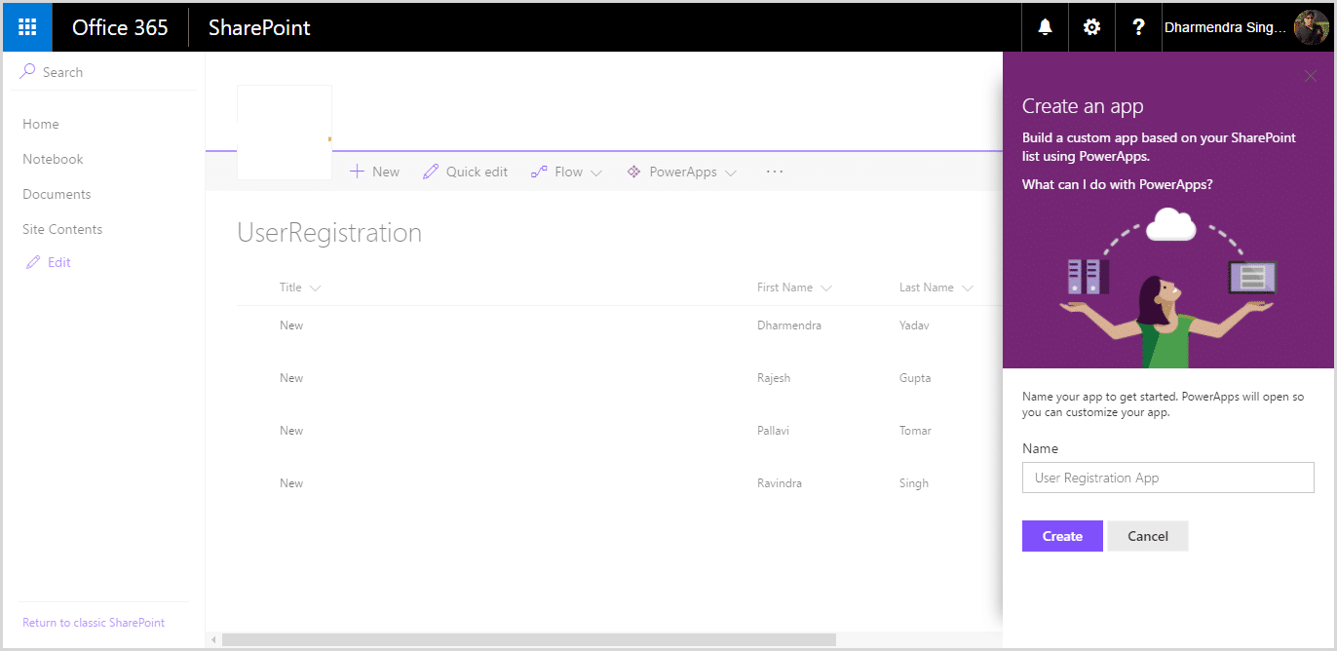Go to Documents in left navigation
This screenshot has height=651, width=1337.
coord(57,194)
